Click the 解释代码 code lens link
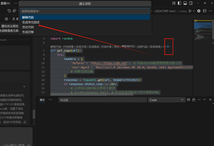Viewport: 214px width, 146px height. [x=56, y=47]
